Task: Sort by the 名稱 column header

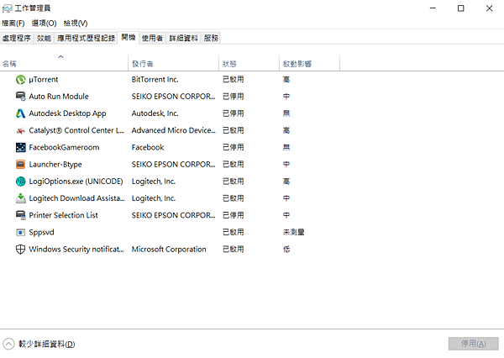Action: (x=64, y=63)
